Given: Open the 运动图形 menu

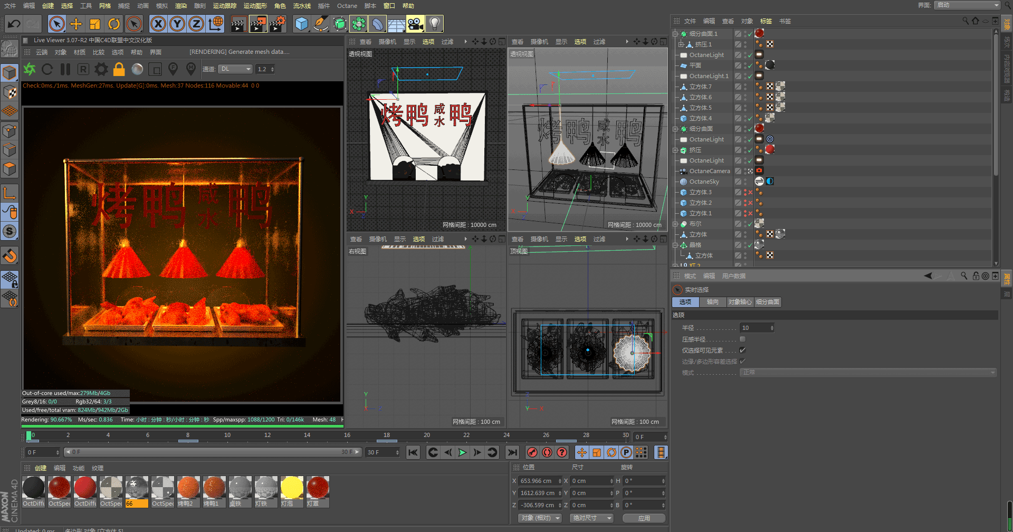Looking at the screenshot, I should pos(255,6).
